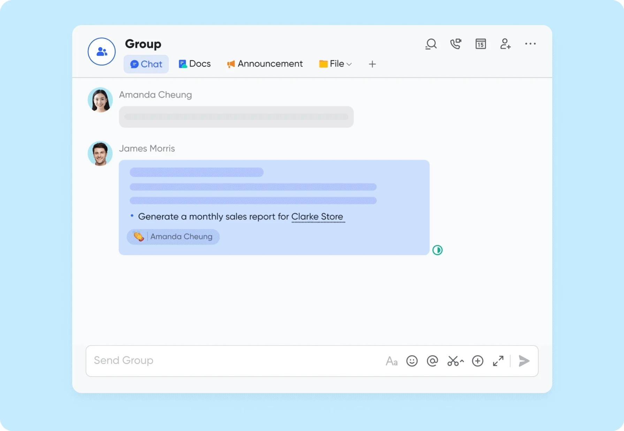Switch to the Docs tab

(x=195, y=64)
